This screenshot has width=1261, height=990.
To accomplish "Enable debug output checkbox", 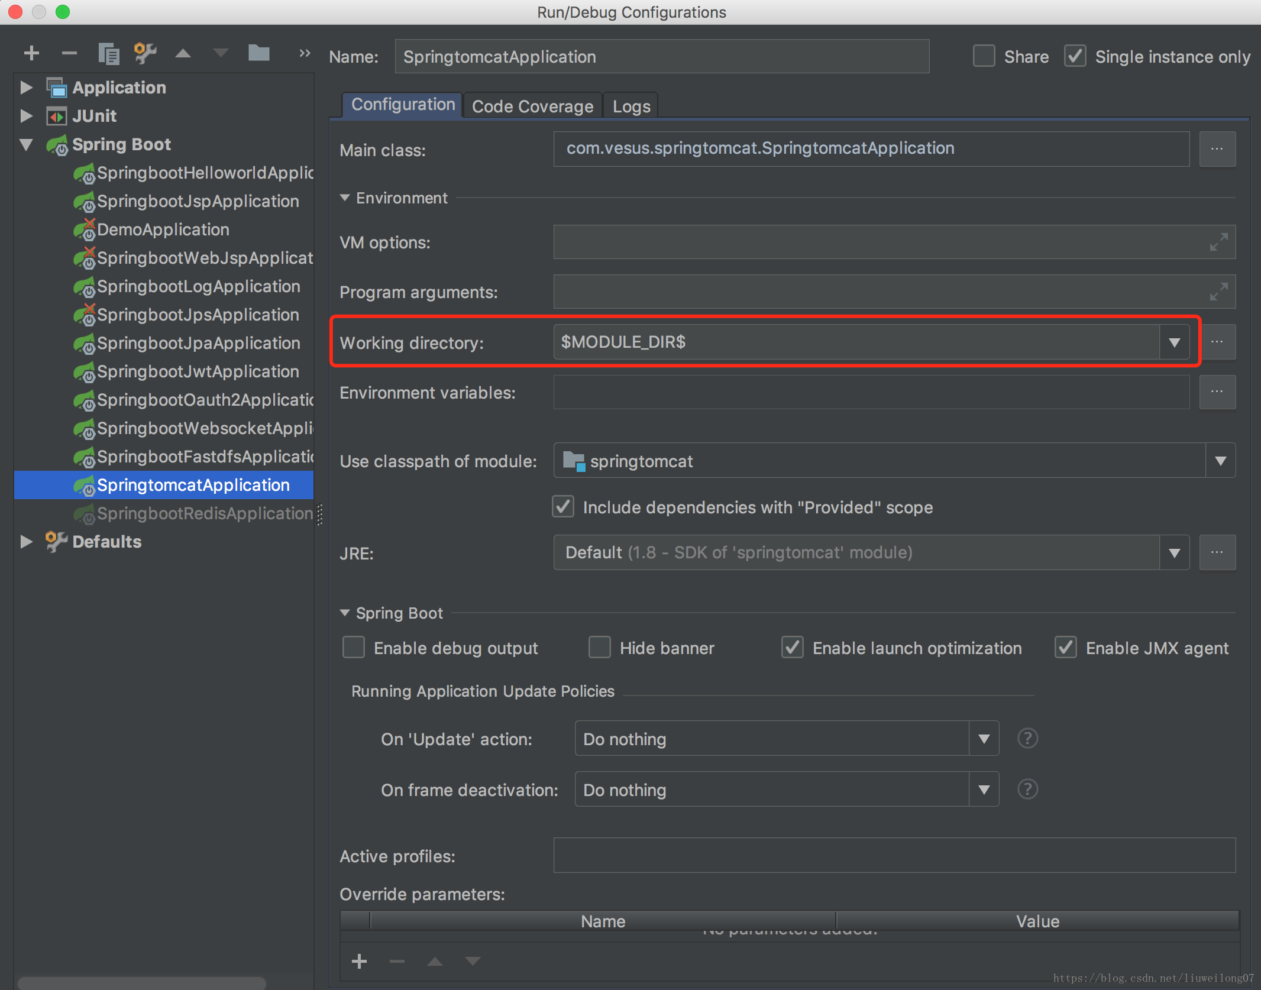I will click(x=353, y=648).
